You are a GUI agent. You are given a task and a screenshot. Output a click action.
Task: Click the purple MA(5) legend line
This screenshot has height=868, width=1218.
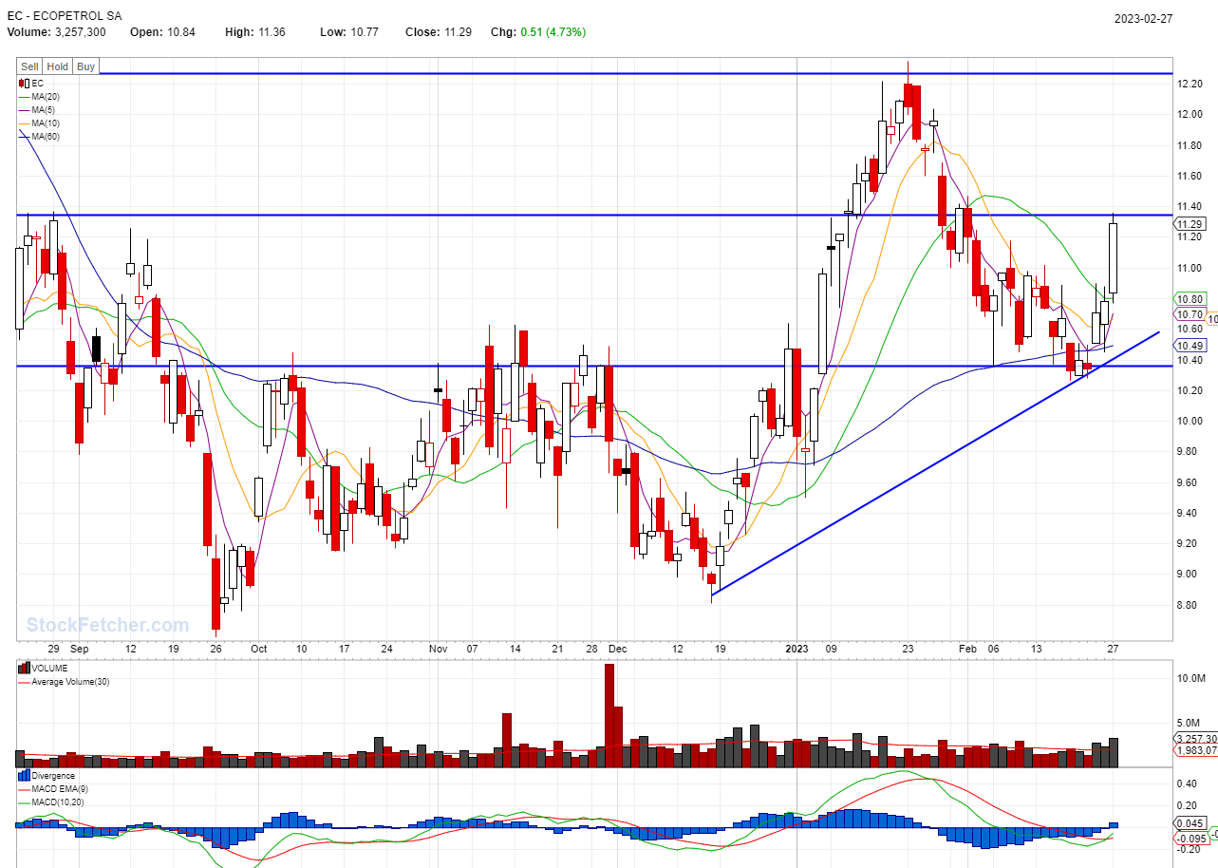click(x=25, y=110)
